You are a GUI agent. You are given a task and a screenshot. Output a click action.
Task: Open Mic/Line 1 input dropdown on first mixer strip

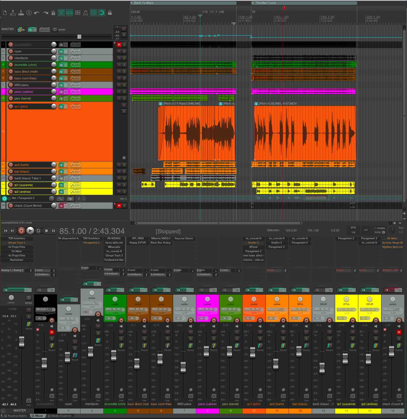45,309
